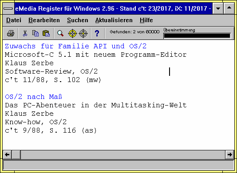Click the first 'Klaus Zerbe' author line
The width and height of the screenshot is (237, 173).
coord(29,63)
